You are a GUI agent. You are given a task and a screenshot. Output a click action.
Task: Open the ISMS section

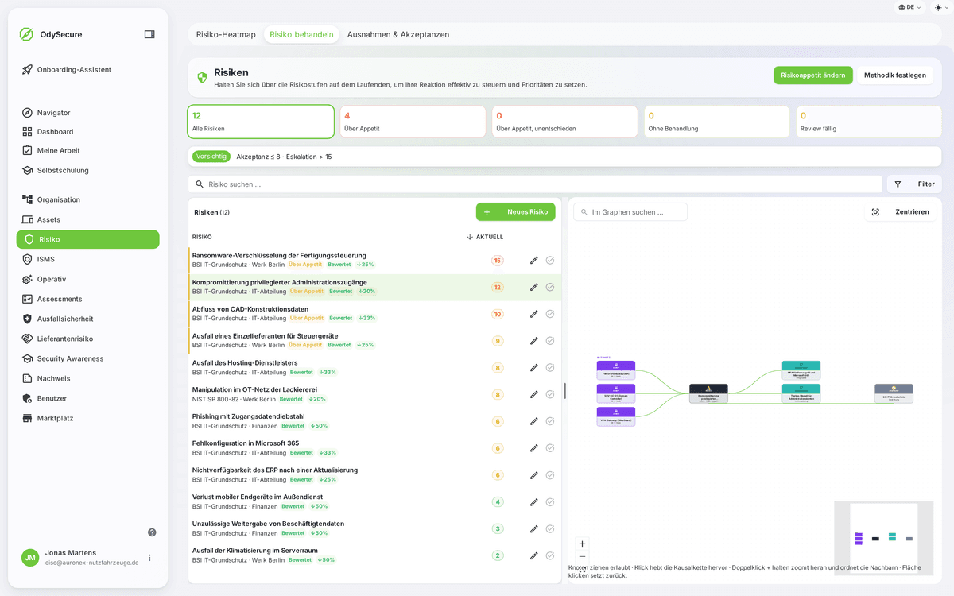point(87,259)
